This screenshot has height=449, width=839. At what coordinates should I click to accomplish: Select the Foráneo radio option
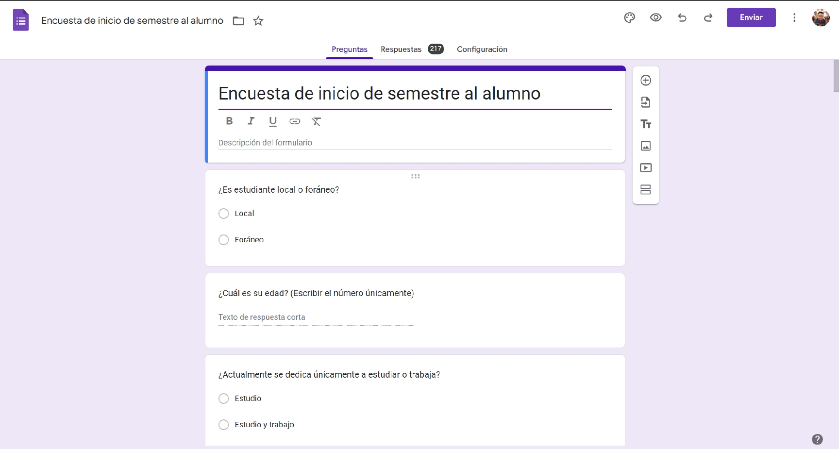[224, 240]
